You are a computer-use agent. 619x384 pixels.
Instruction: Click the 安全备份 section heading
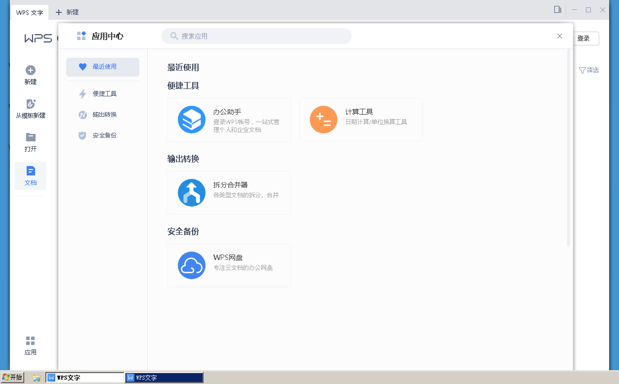[183, 232]
